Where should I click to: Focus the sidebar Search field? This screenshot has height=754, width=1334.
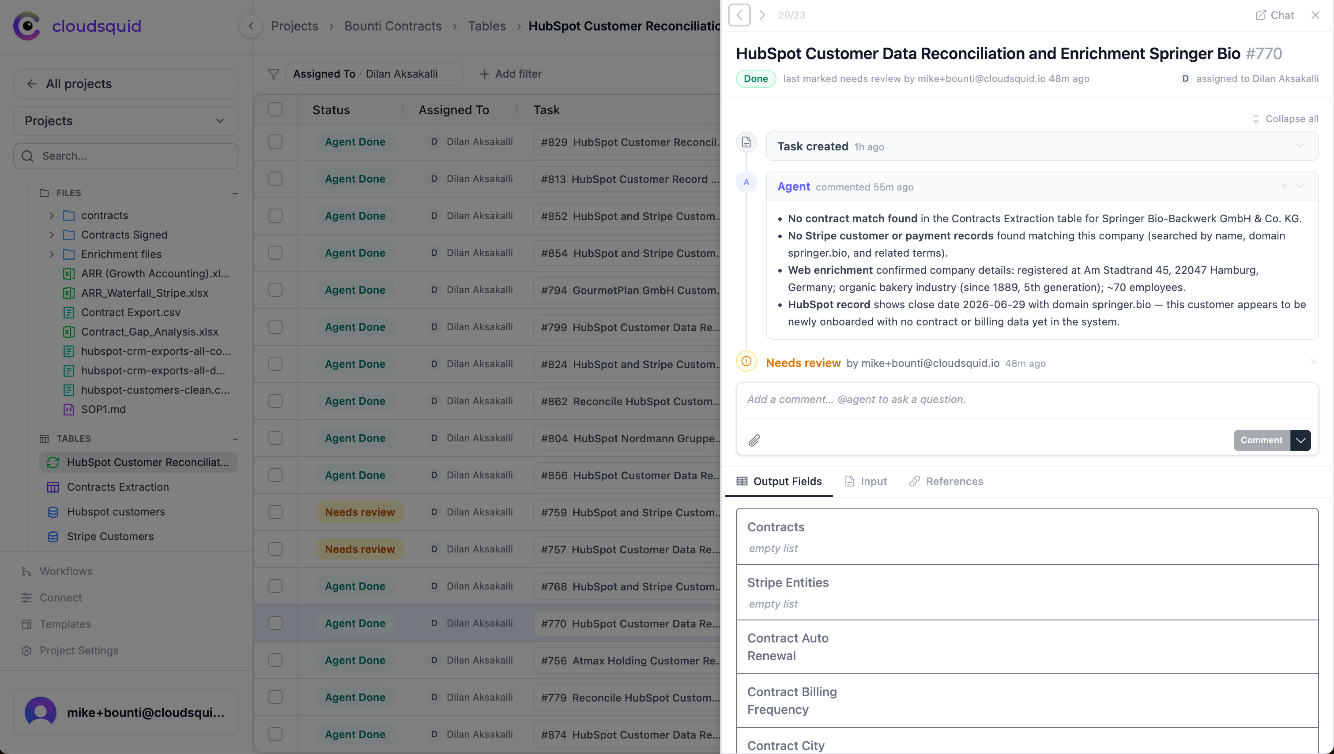tap(126, 156)
